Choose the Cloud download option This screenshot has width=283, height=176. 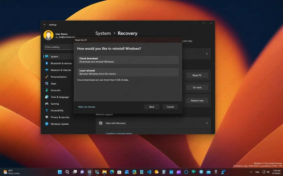[x=128, y=60]
